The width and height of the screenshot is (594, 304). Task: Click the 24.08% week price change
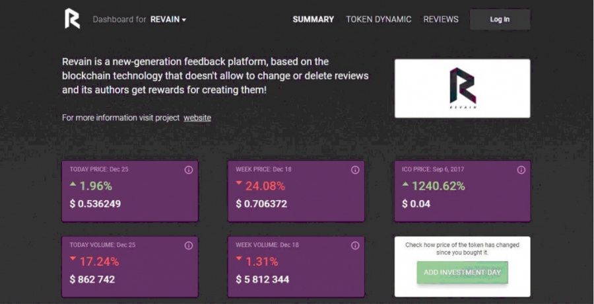pyautogui.click(x=265, y=186)
